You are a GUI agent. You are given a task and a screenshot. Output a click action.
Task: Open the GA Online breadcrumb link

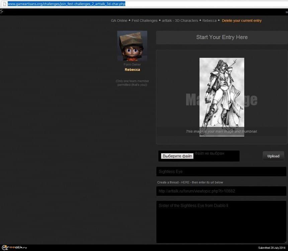(x=119, y=21)
